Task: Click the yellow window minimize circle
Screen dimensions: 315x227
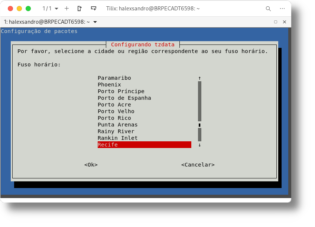Action: pos(19,9)
